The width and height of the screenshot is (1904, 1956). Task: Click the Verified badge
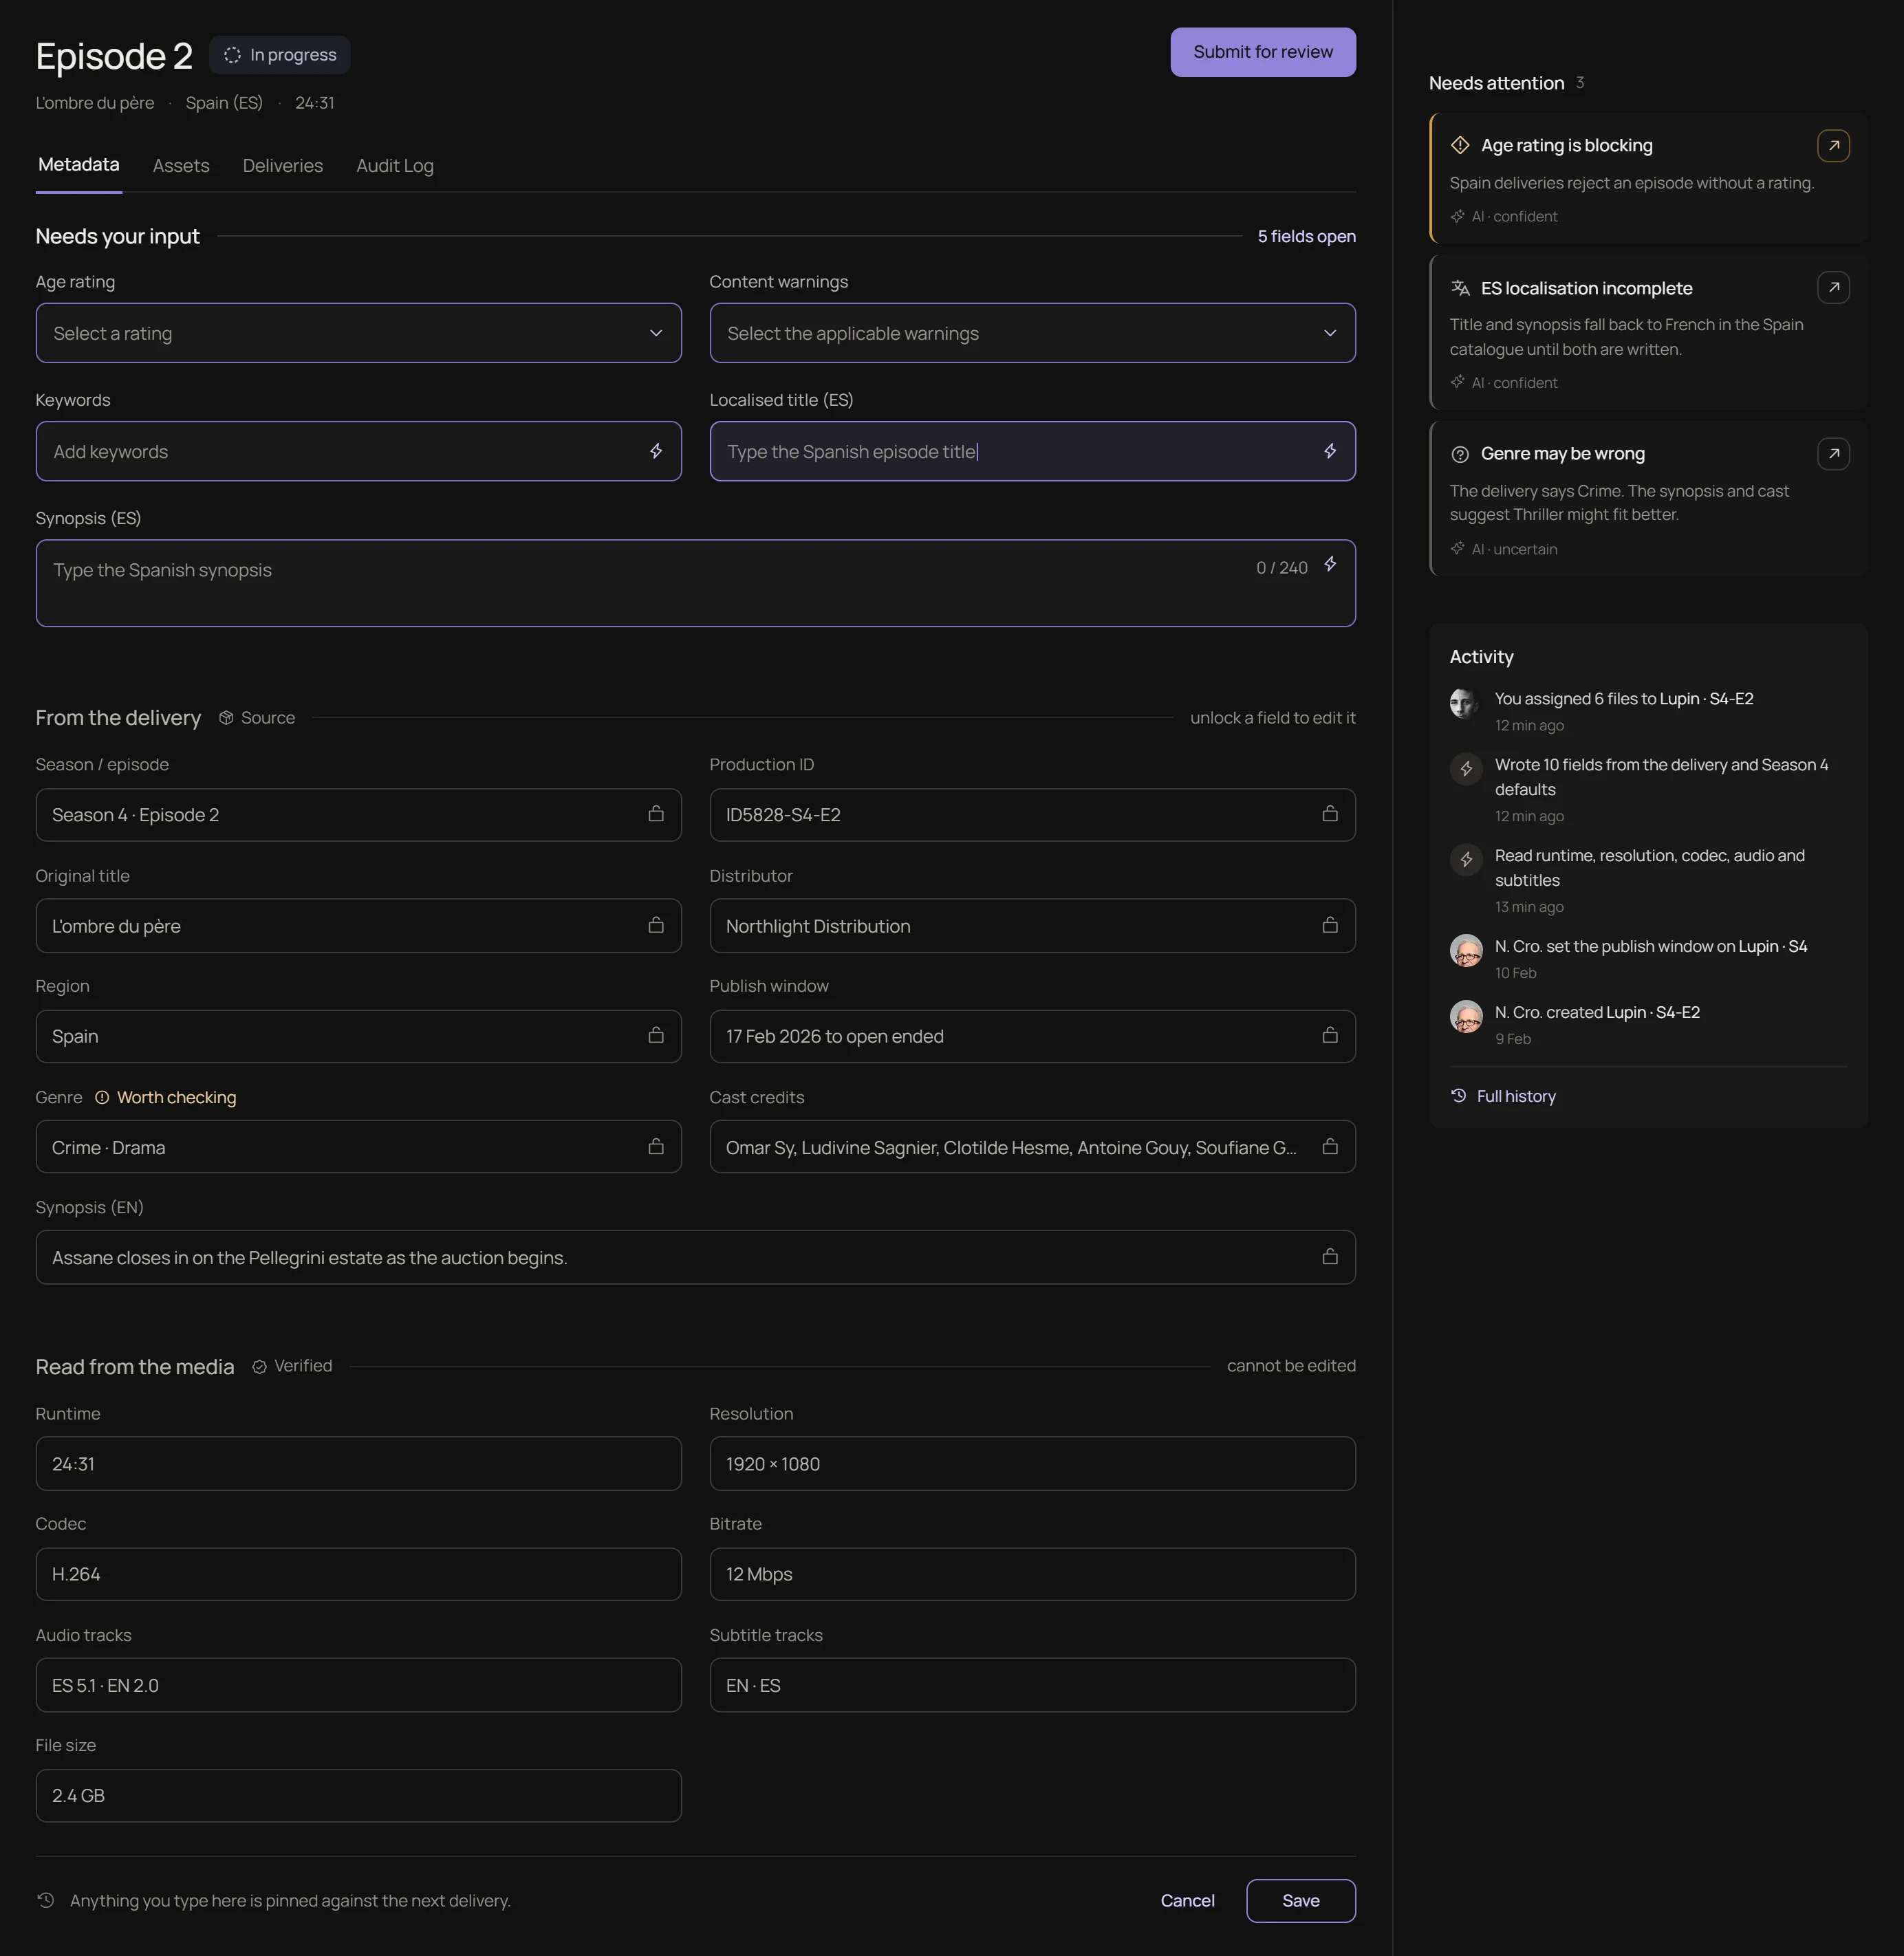tap(292, 1366)
